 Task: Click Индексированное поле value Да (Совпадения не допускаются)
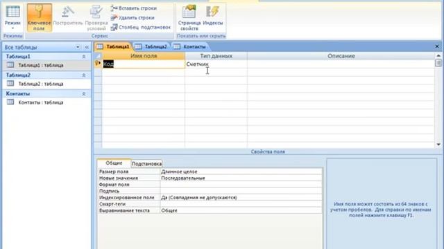tap(241, 198)
